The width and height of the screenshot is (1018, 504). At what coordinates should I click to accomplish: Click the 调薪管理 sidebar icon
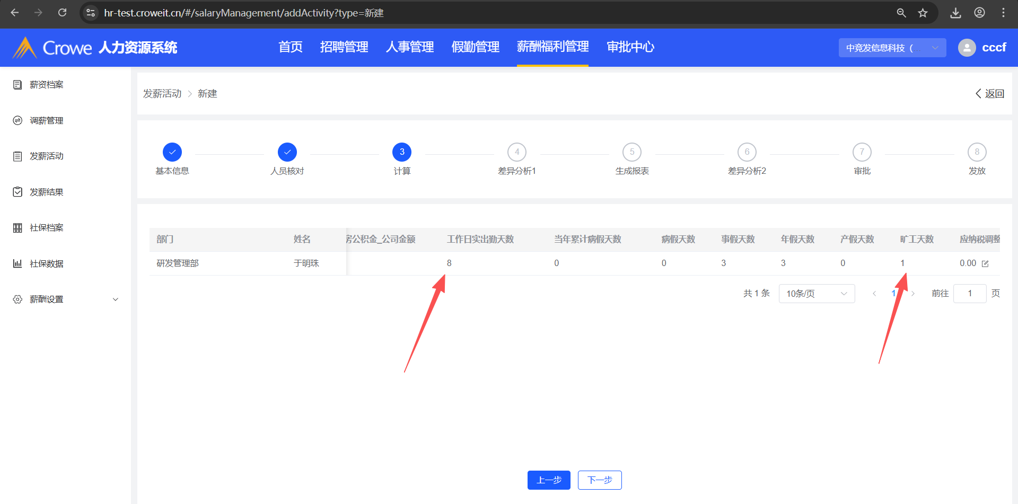point(17,121)
